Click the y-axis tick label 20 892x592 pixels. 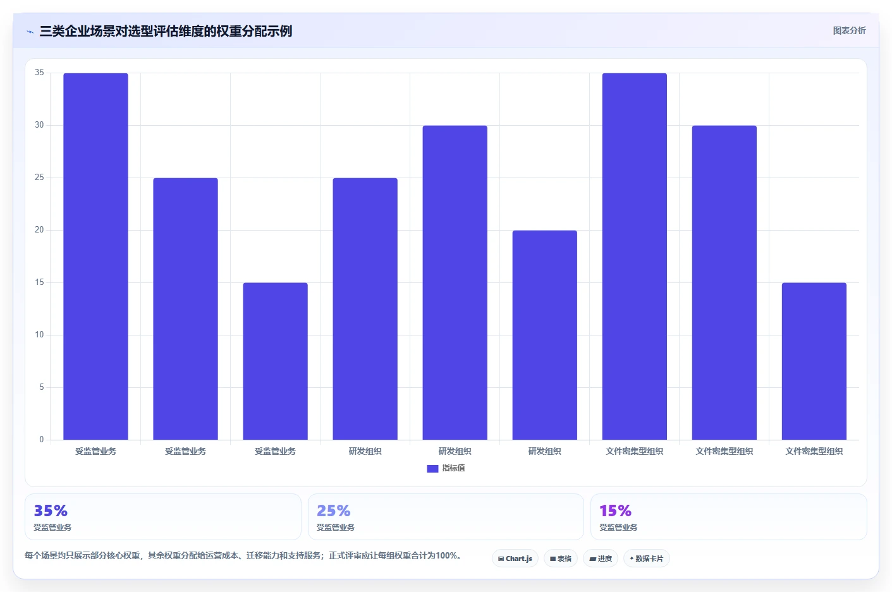tap(39, 230)
